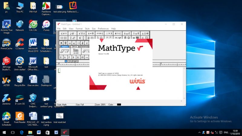Insert the element-of symbol from the small bar
The width and height of the screenshot is (242, 136).
[x=74, y=43]
